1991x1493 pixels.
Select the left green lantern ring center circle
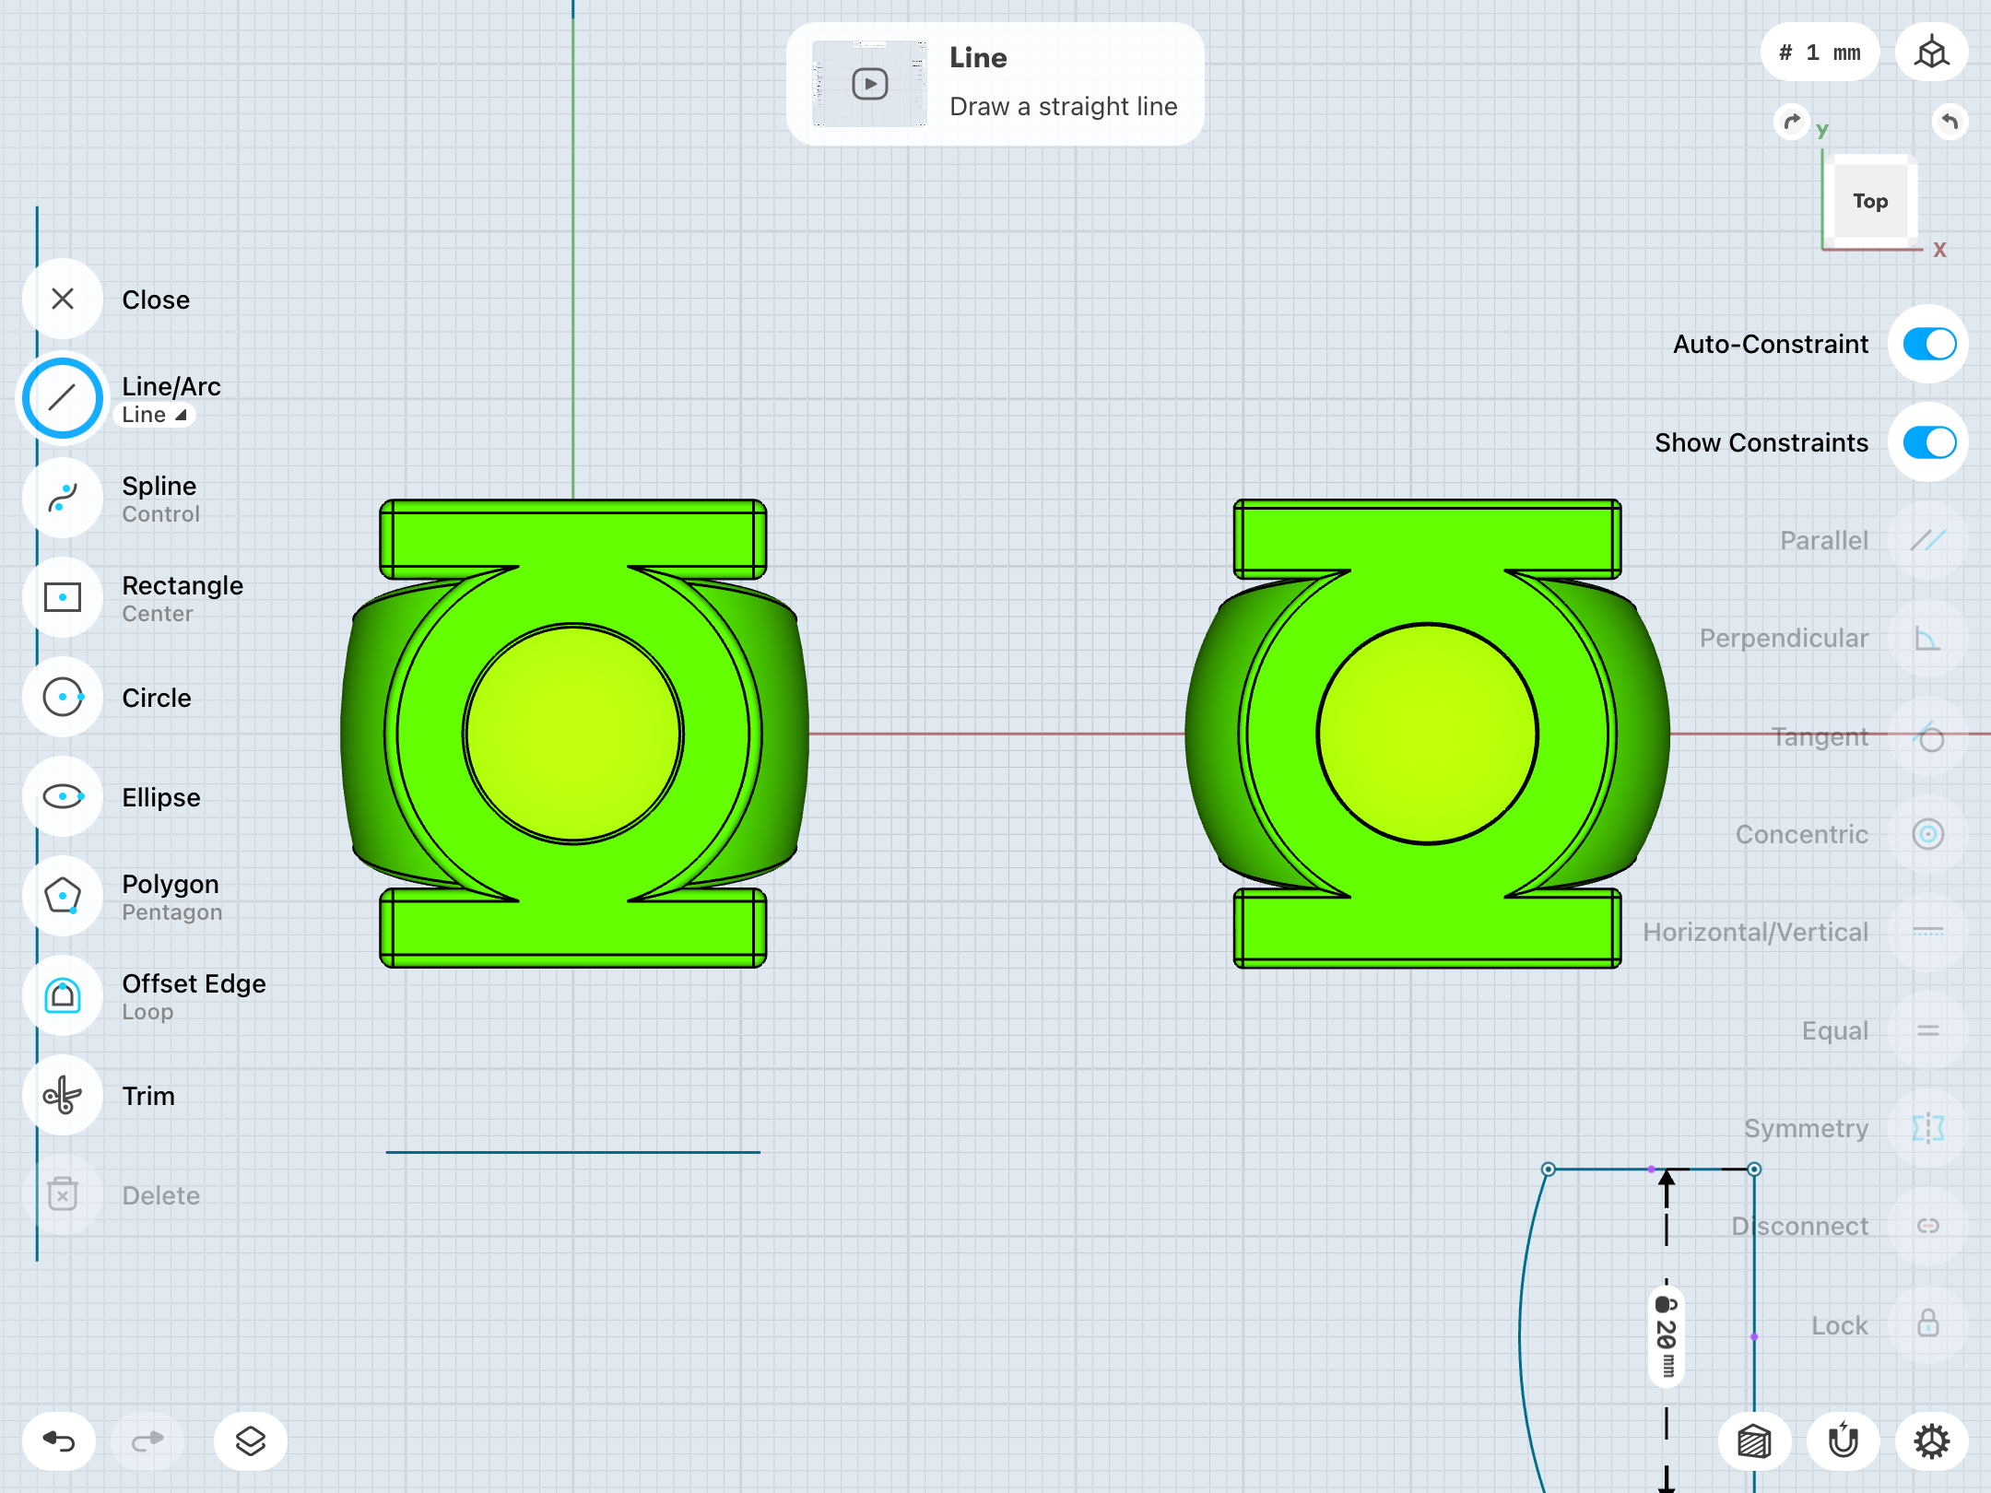pos(573,734)
